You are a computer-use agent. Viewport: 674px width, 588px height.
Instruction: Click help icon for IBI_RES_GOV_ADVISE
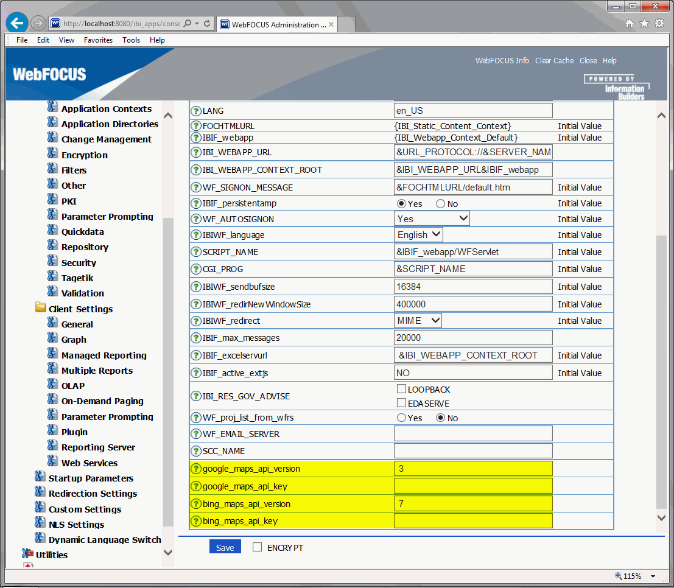coord(196,396)
